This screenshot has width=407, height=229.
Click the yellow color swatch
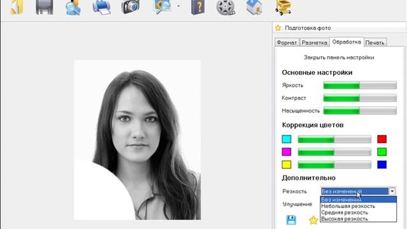point(287,164)
